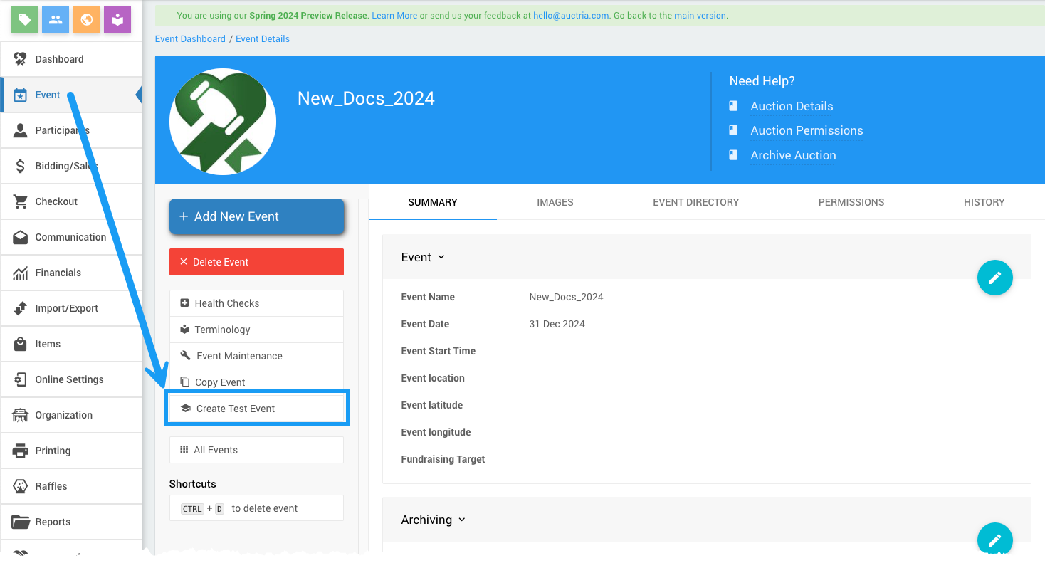Open the Event Directory tab

[695, 202]
